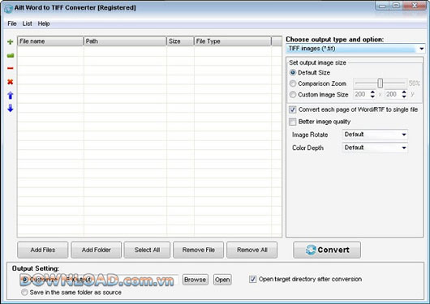This screenshot has height=304, width=430.
Task: Open the Image Rotate dropdown
Action: tap(375, 135)
